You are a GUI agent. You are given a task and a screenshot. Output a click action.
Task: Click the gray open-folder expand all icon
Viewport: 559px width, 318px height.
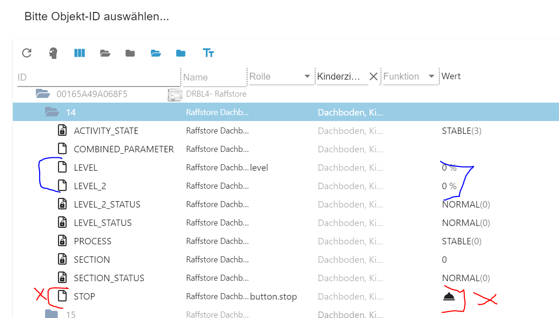pos(105,53)
